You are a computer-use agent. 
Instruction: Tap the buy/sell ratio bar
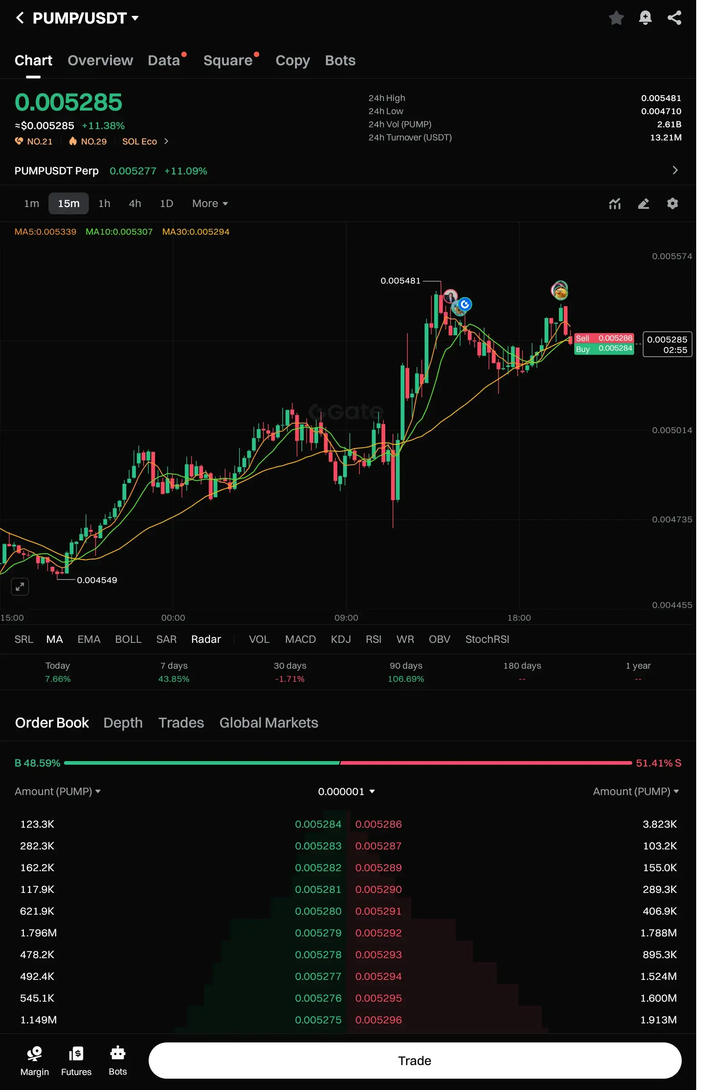coord(348,763)
